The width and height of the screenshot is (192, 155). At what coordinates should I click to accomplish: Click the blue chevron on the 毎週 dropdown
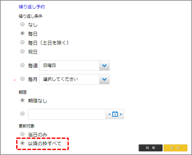104,65
